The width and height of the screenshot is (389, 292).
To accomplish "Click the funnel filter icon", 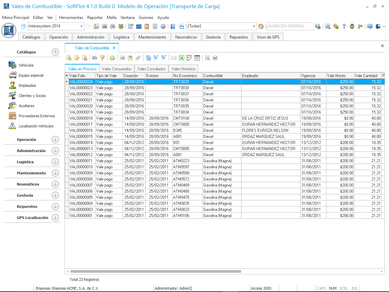I will (102, 58).
